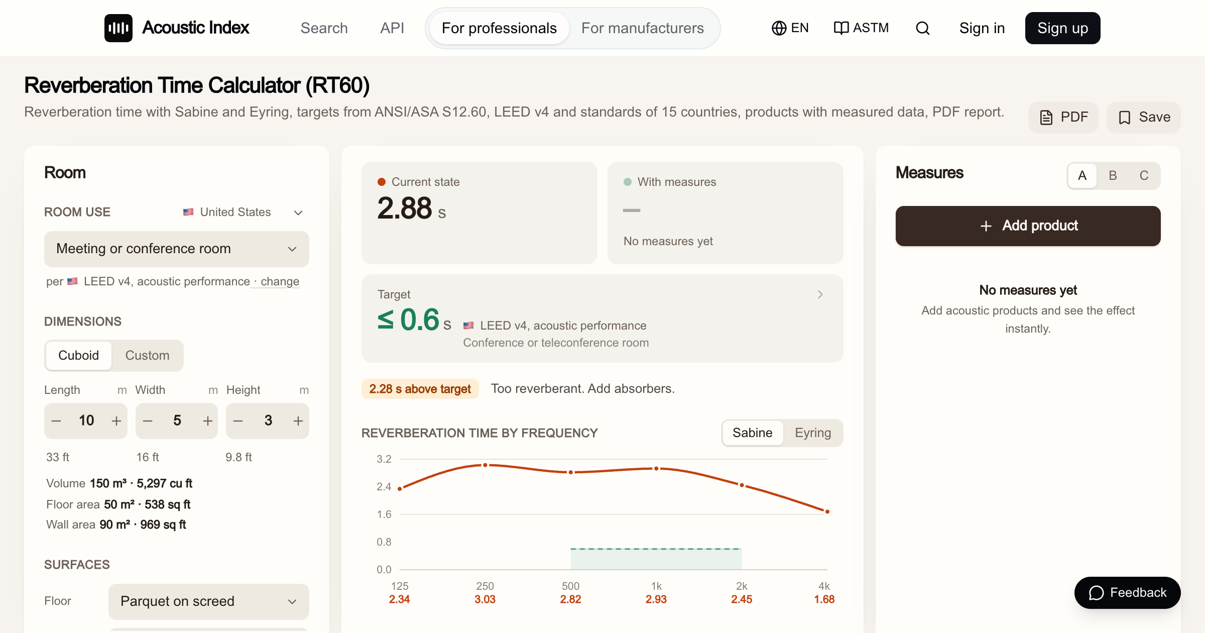
Task: Click the Acoustic Index logo icon
Action: (x=118, y=28)
